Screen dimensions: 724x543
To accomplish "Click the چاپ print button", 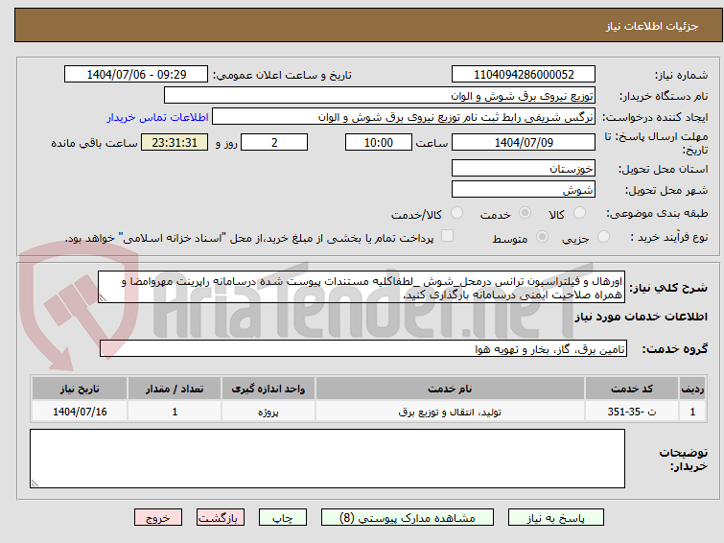I will [283, 518].
